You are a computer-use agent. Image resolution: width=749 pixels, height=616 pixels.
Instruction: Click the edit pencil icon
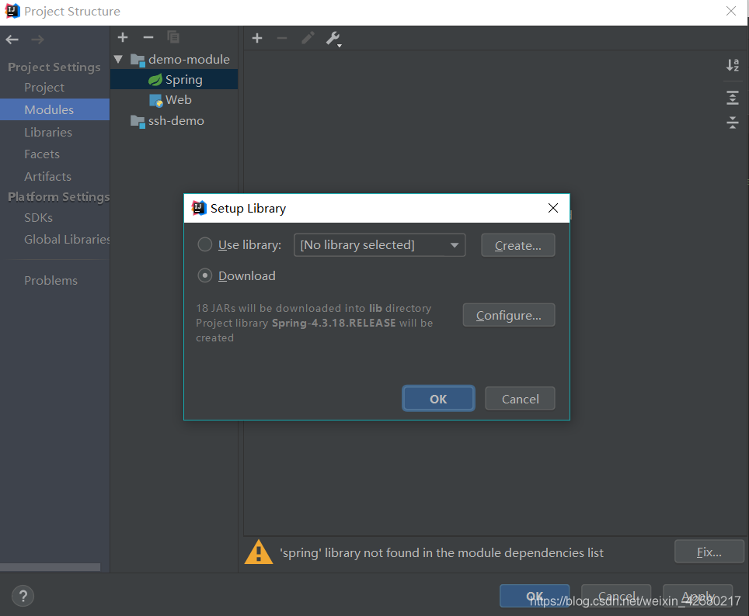(x=308, y=38)
